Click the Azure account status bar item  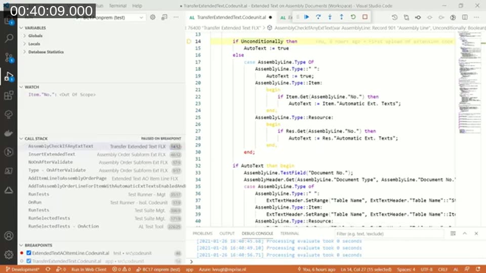coord(223,269)
